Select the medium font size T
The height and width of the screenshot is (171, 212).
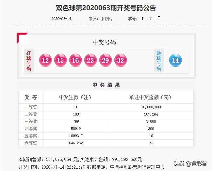pos(151,19)
